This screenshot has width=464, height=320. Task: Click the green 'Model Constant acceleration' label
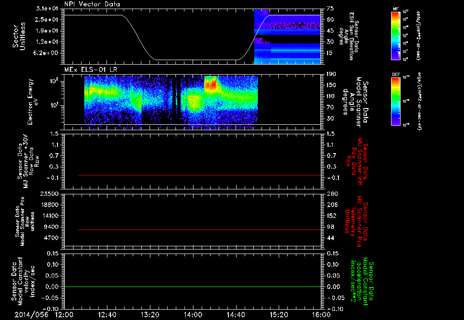[362, 282]
